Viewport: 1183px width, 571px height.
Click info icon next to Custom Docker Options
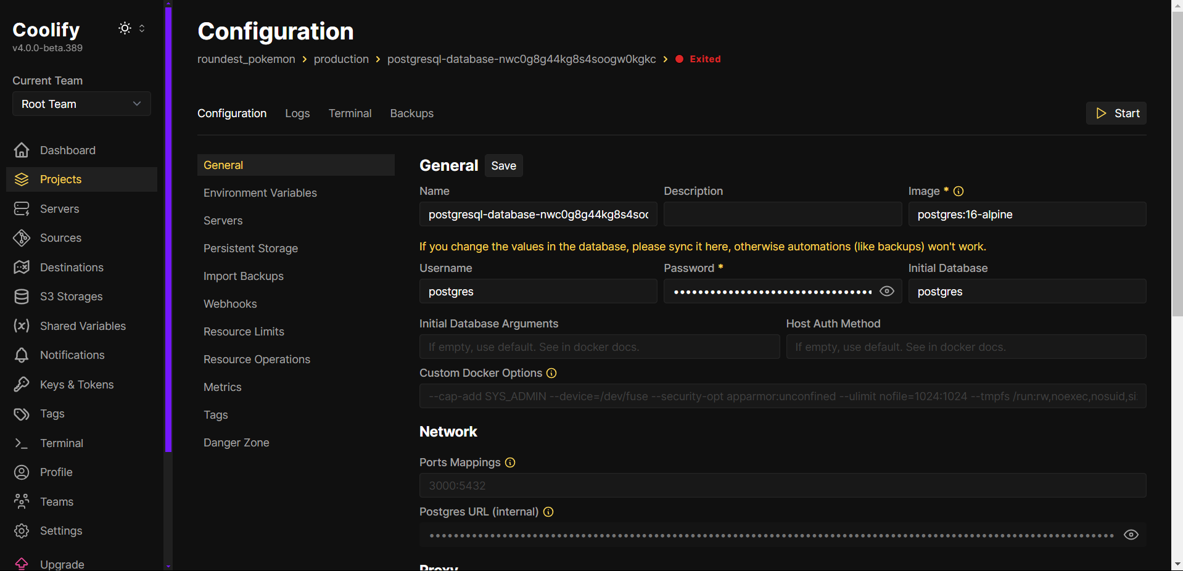click(x=551, y=373)
